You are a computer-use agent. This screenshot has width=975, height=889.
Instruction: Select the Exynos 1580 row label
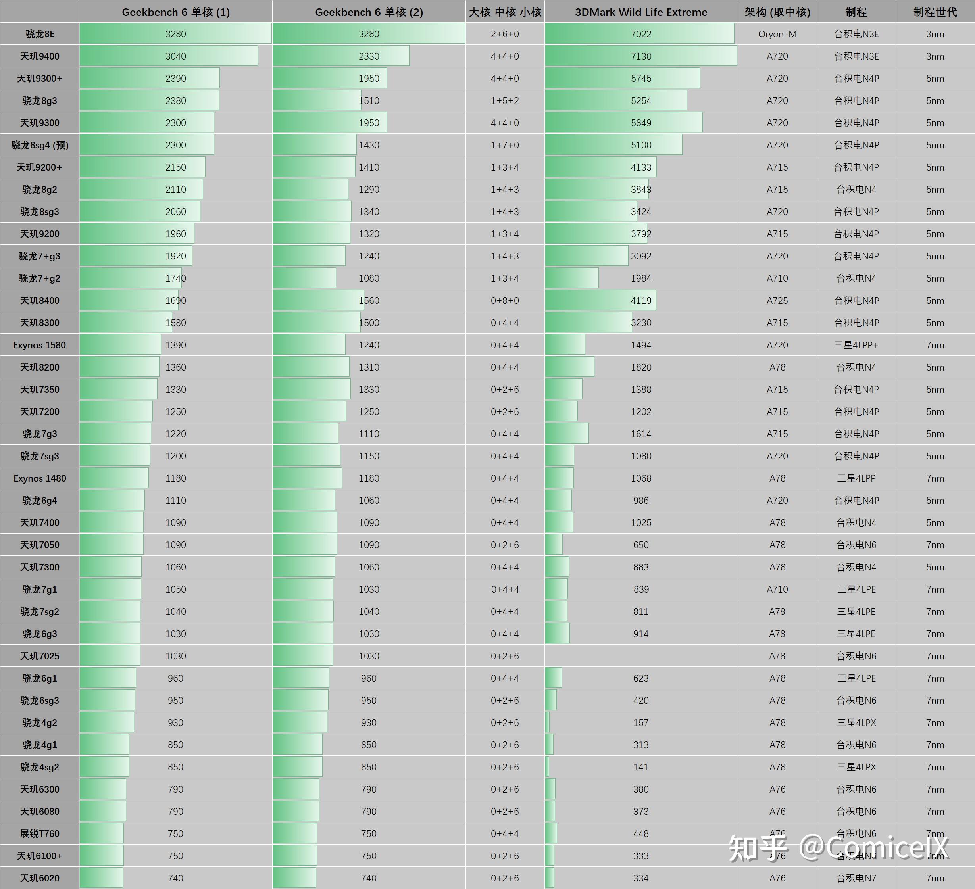coord(40,345)
